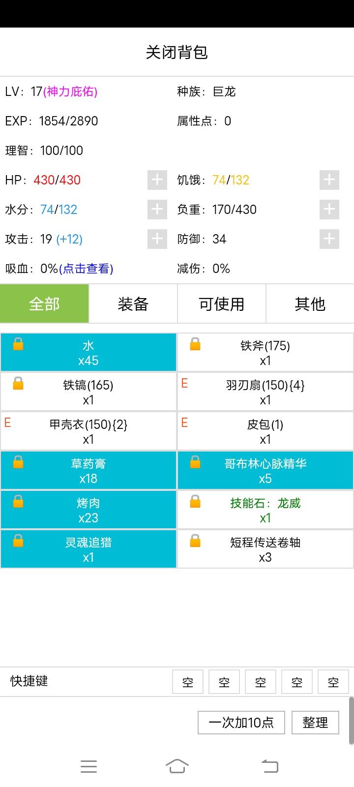Tap the lock icon on 水 item

[18, 344]
